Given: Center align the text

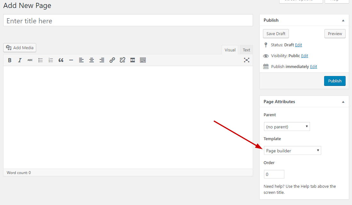Looking at the screenshot, I should [92, 60].
